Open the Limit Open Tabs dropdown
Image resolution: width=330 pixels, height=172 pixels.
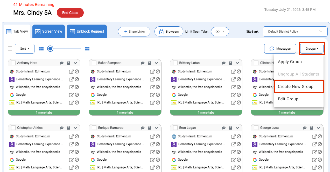220,32
